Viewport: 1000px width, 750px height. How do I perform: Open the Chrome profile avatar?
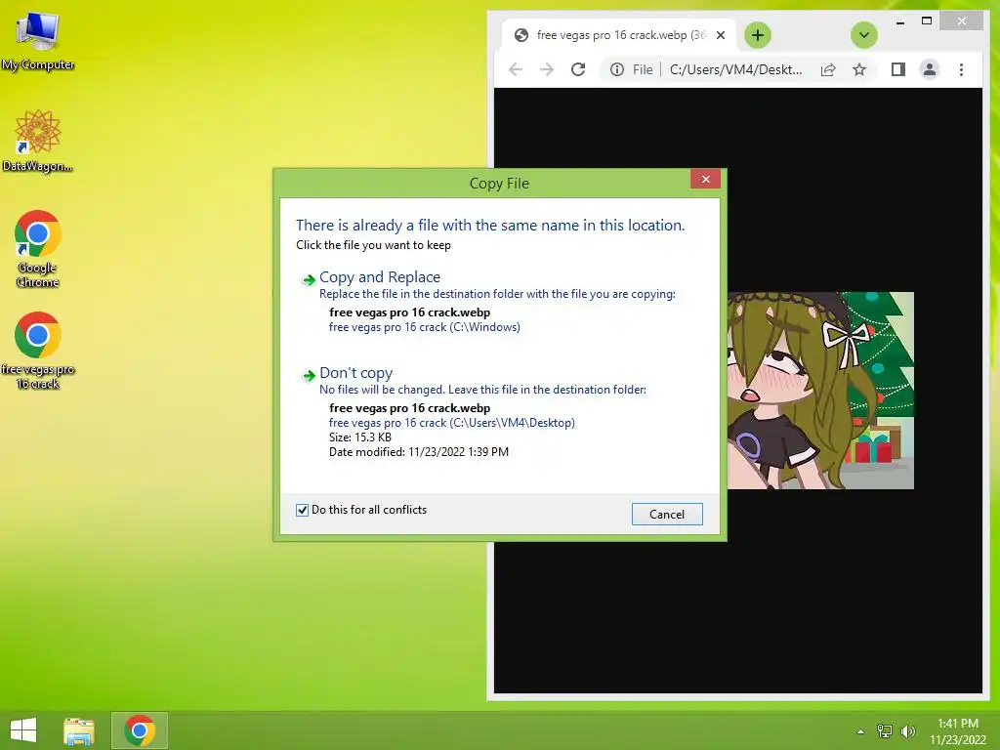point(930,69)
